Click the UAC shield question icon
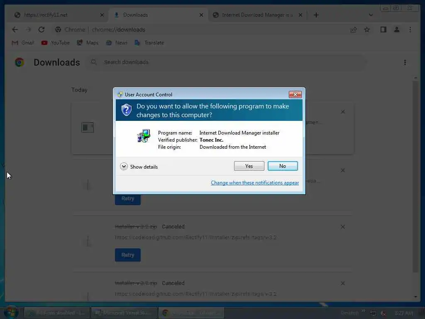The height and width of the screenshot is (319, 425). [x=126, y=110]
